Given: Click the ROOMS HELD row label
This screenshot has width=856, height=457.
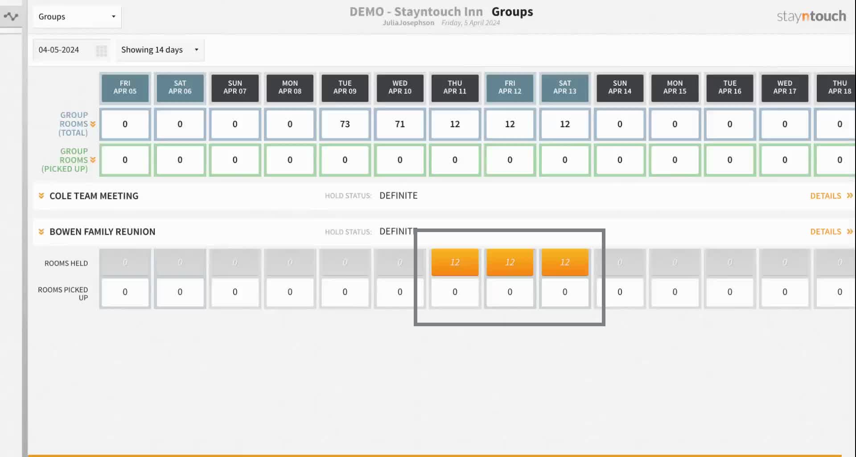Looking at the screenshot, I should 66,263.
